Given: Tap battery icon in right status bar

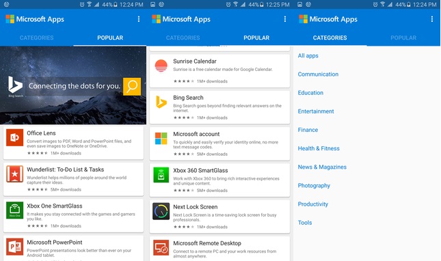Looking at the screenshot, I should coord(408,5).
